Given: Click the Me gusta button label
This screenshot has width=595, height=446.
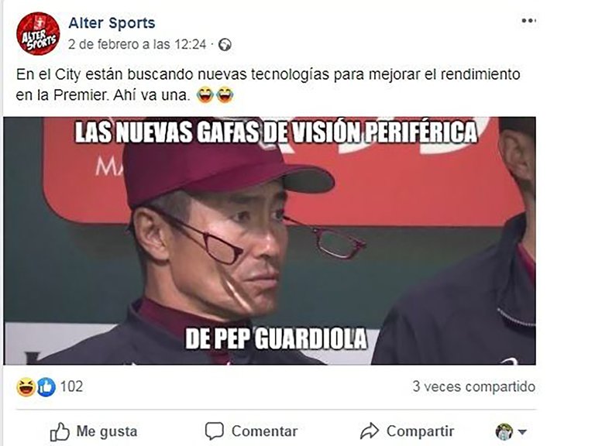Looking at the screenshot, I should [107, 431].
